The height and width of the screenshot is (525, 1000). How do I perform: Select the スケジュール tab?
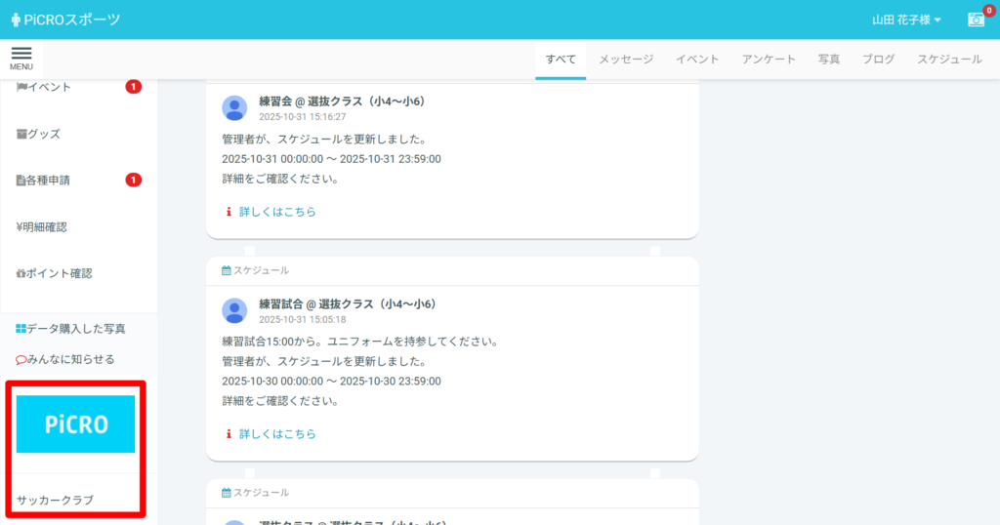[x=949, y=60]
